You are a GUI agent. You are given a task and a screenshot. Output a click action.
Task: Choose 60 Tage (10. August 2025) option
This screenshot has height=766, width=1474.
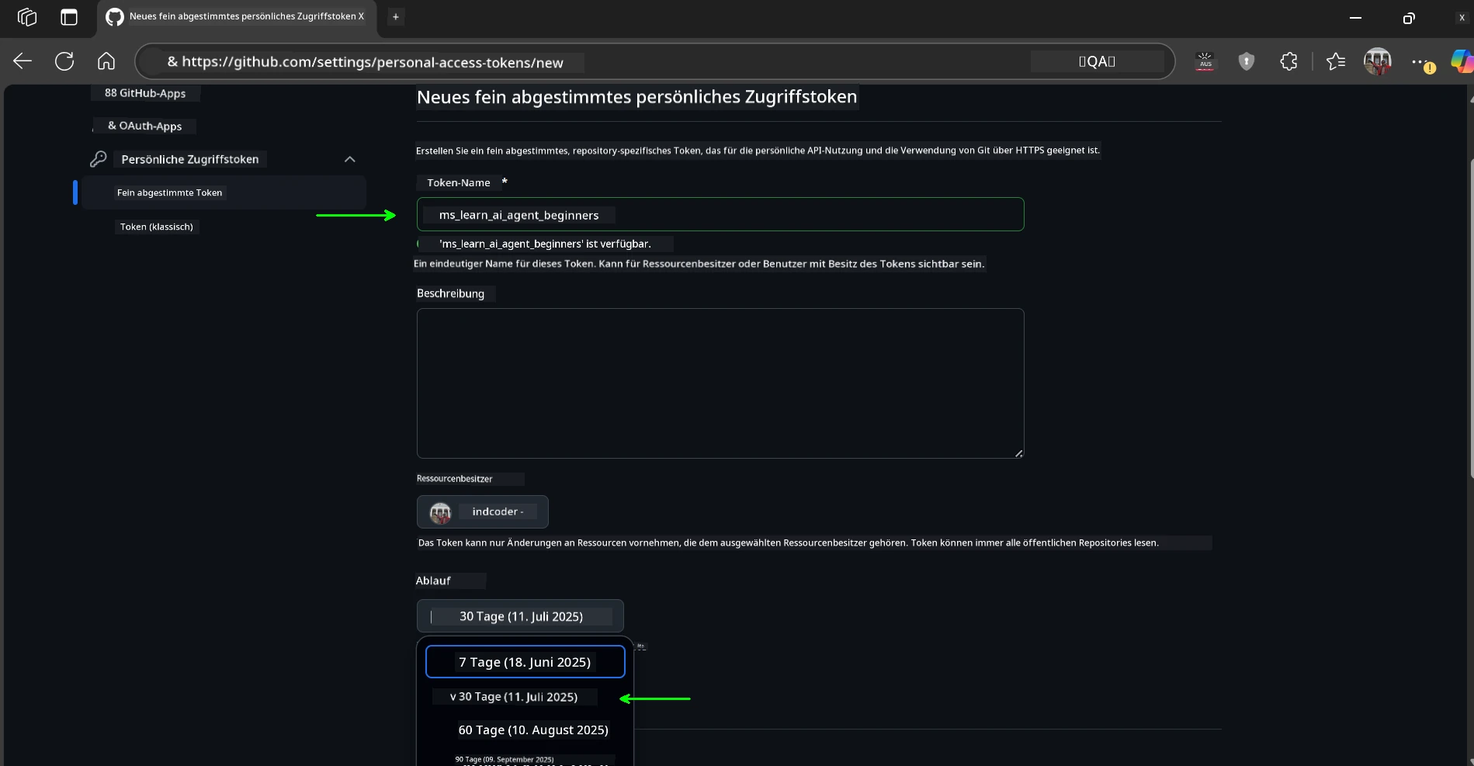[x=532, y=730]
